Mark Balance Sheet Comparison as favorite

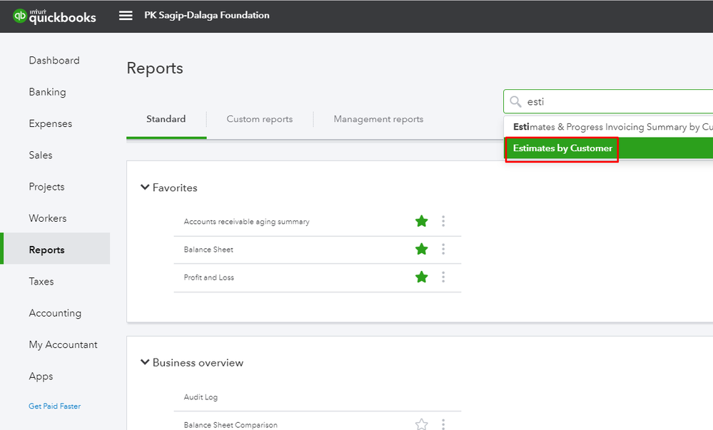pos(422,424)
